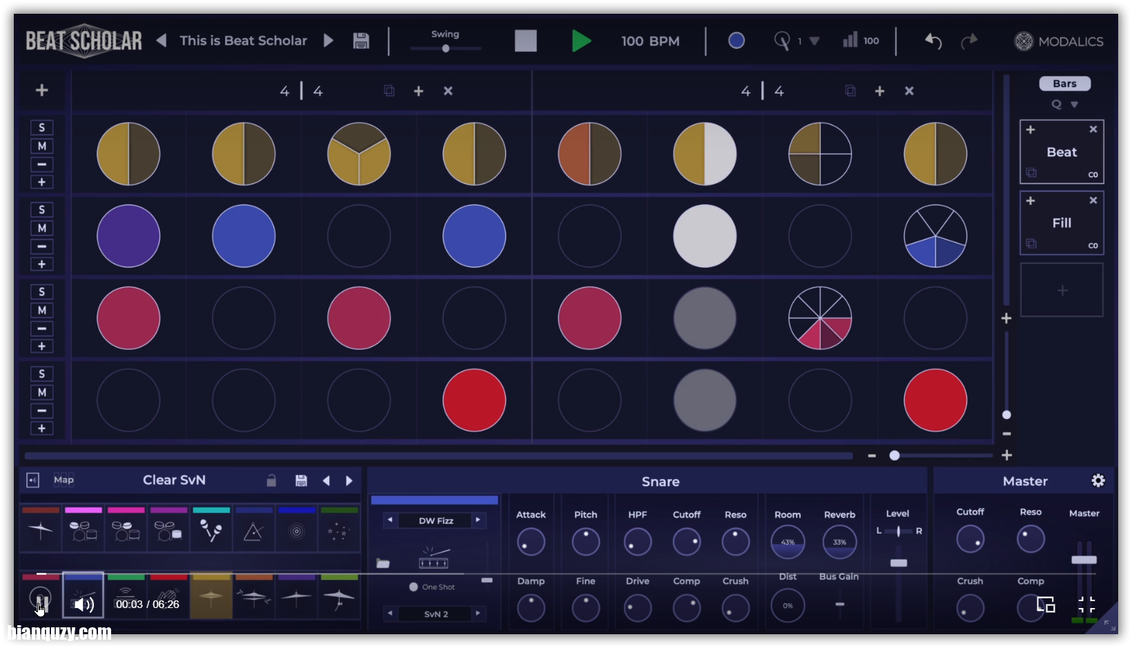Viewport: 1132px width, 648px height.
Task: Delete the Beat bar block with X
Action: pyautogui.click(x=1093, y=130)
